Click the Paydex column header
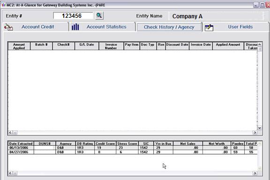 238,143
